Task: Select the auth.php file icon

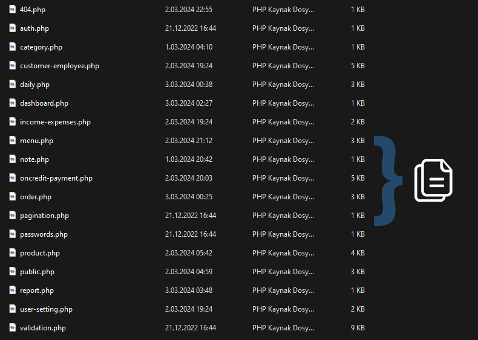Action: [12, 28]
